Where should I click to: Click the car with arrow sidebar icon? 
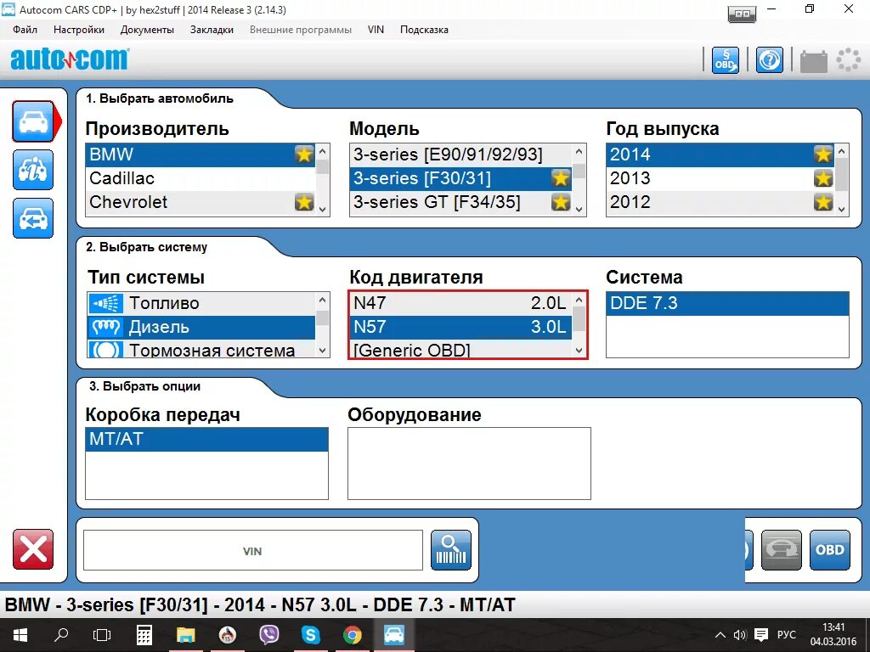click(x=33, y=218)
